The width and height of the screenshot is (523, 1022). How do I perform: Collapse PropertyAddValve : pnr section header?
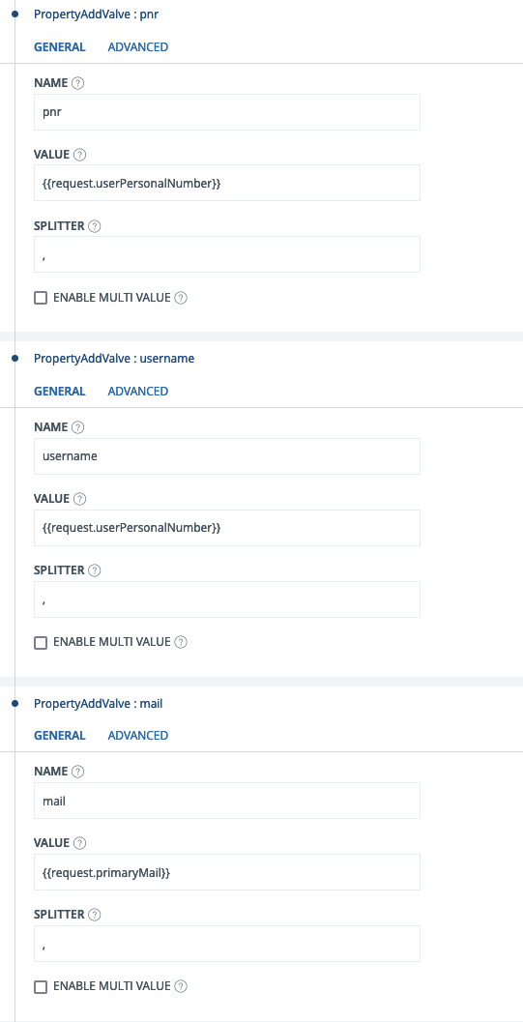[96, 15]
